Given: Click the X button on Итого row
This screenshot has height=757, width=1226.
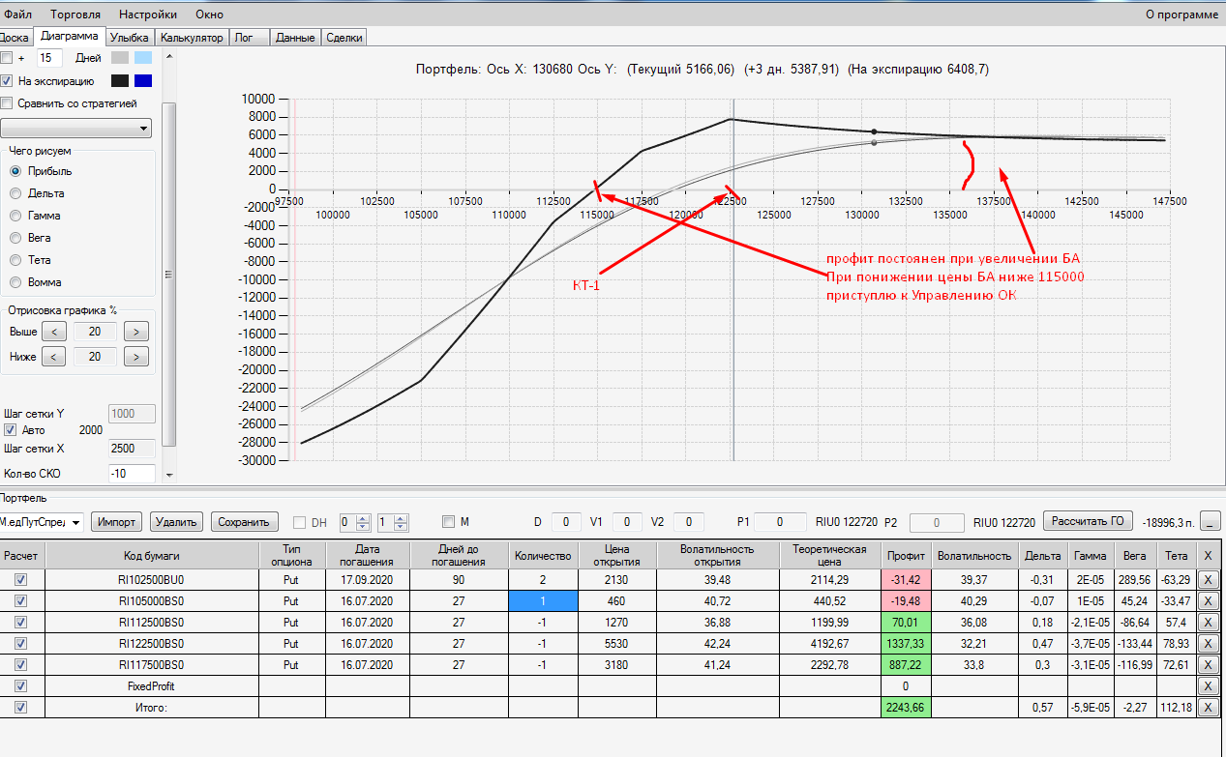Looking at the screenshot, I should point(1208,708).
